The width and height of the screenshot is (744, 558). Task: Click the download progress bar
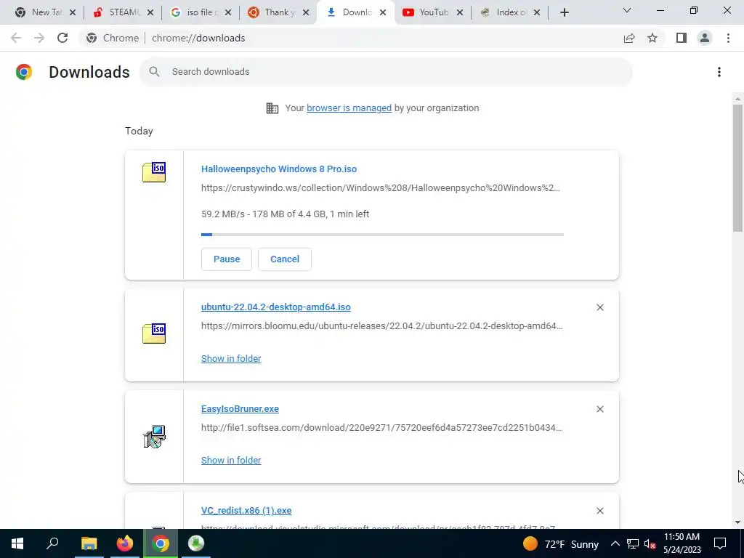pyautogui.click(x=382, y=235)
